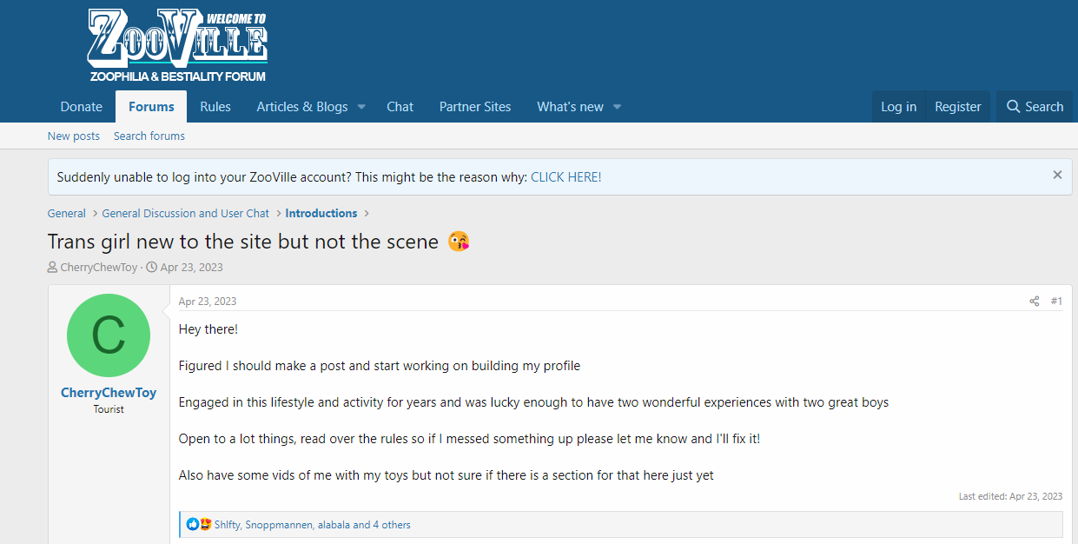Click the reaction icons under the post
Screen dimensions: 1078x544
pyautogui.click(x=199, y=525)
